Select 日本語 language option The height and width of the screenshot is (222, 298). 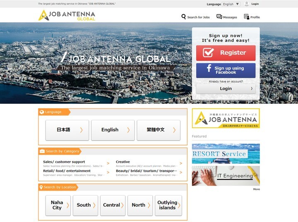tap(67, 130)
